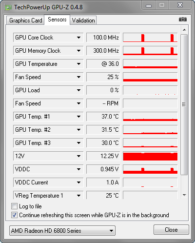The image size is (195, 243).
Task: Enable the Log to file checkbox
Action: 14,206
